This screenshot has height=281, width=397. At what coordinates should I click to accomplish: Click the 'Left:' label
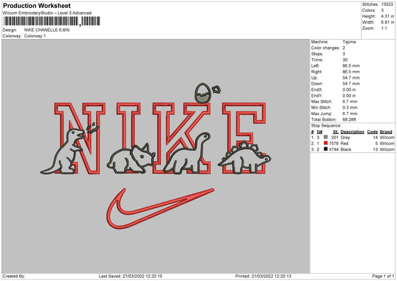point(315,66)
